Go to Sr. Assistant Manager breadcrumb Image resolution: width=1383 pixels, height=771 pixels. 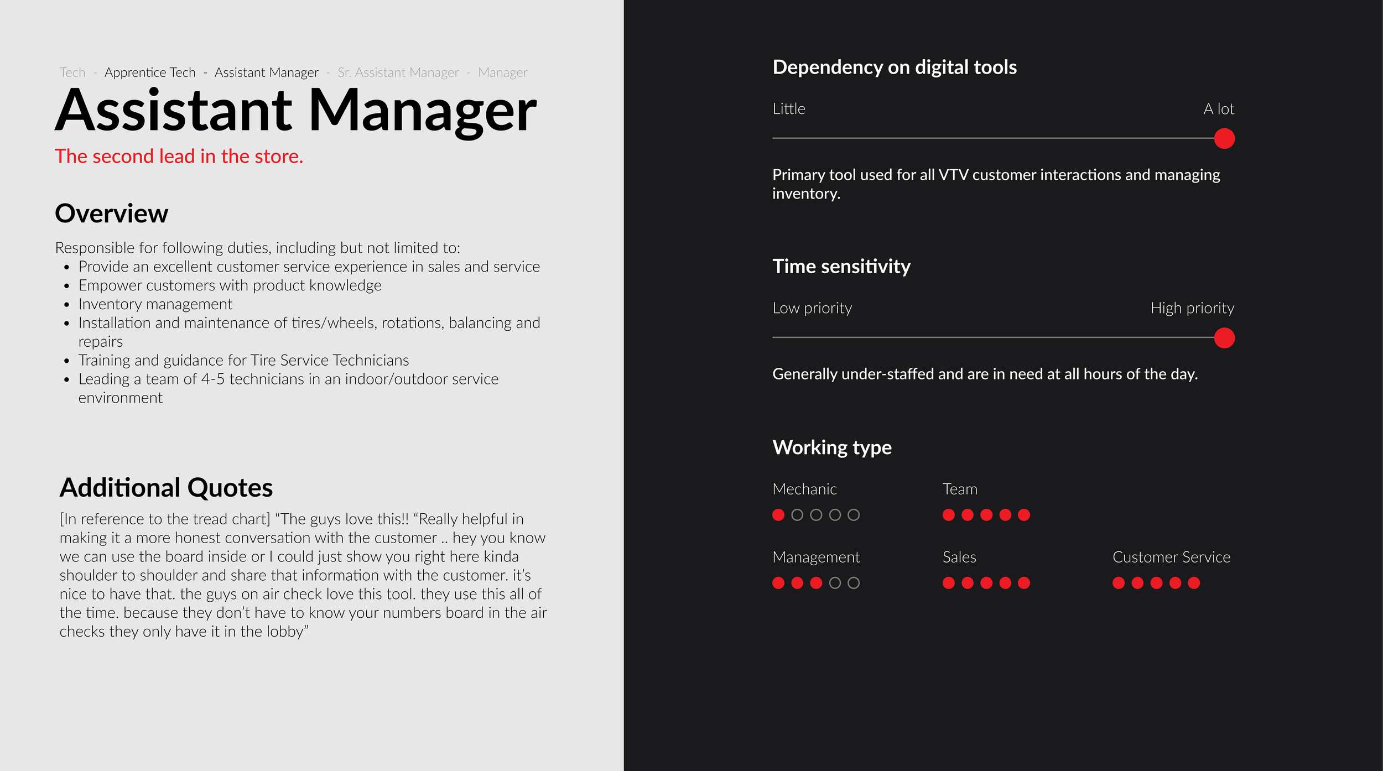[398, 72]
